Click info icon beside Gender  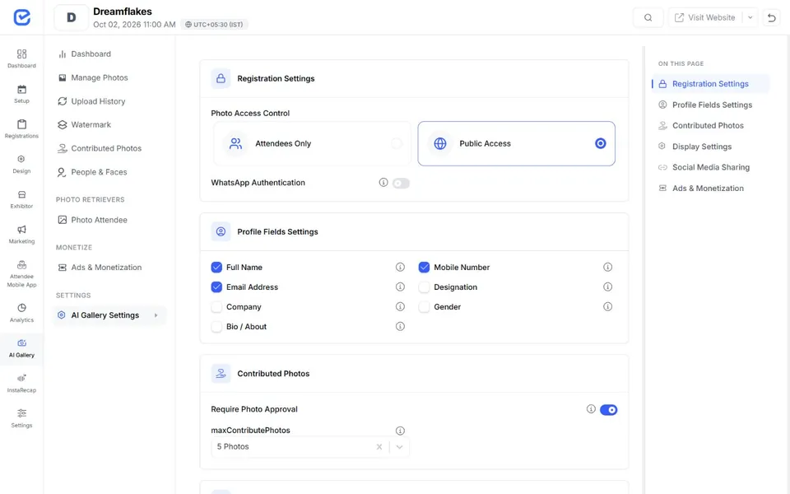pos(607,306)
